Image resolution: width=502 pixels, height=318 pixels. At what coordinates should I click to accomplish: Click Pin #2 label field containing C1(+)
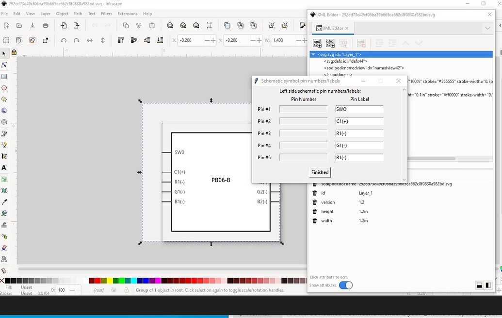click(359, 121)
